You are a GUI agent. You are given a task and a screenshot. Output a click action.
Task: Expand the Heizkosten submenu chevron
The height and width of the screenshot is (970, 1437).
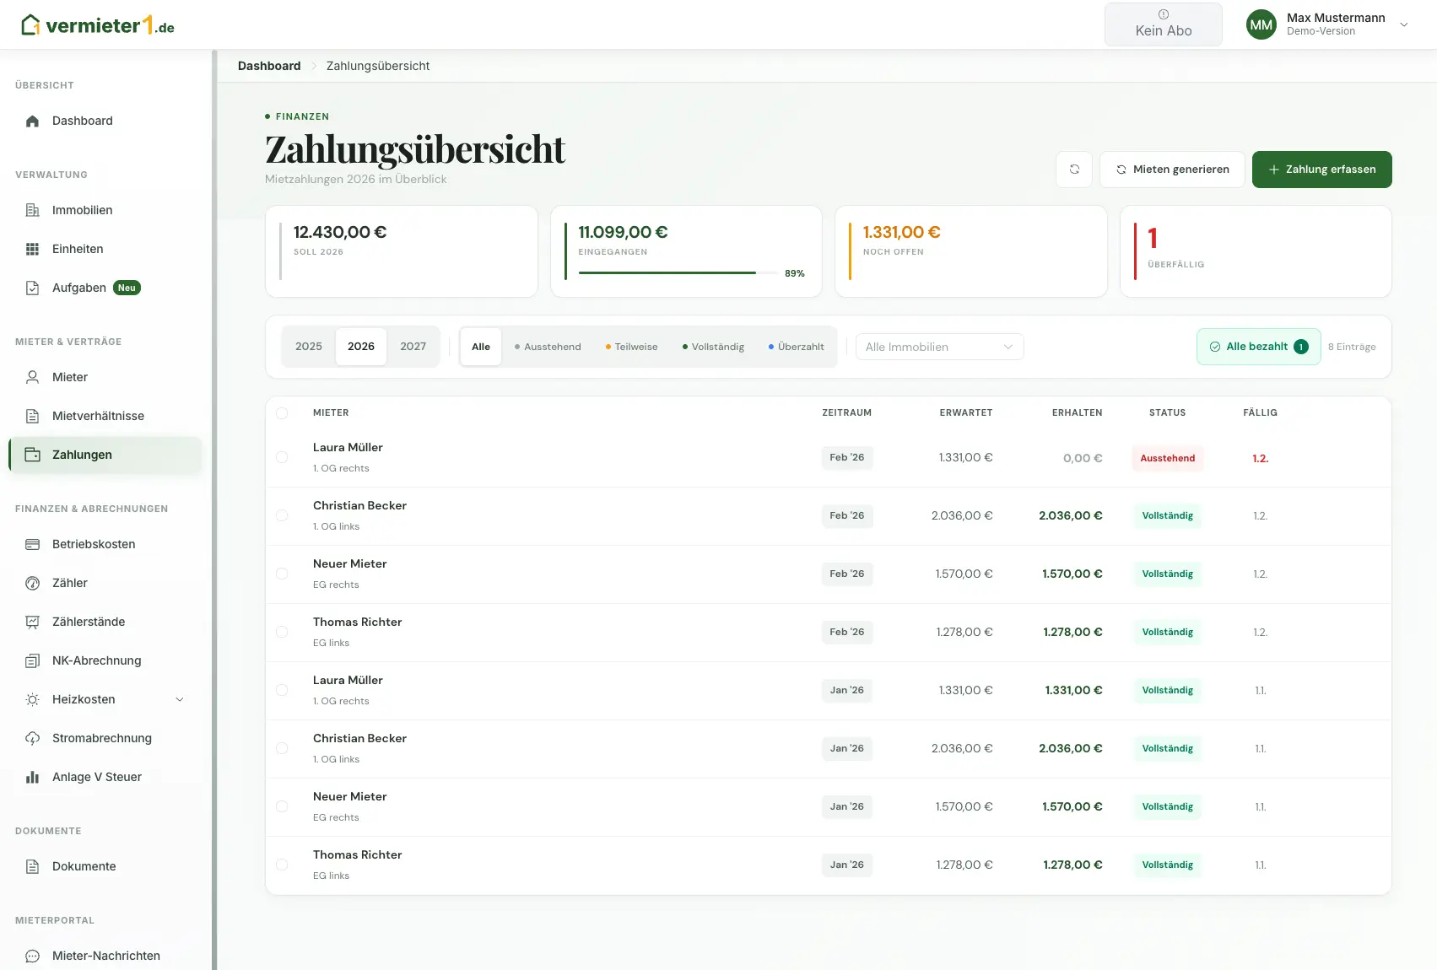click(180, 699)
